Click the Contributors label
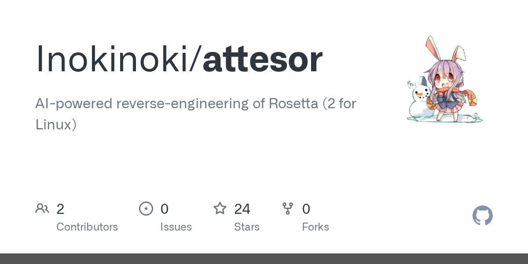 87,227
